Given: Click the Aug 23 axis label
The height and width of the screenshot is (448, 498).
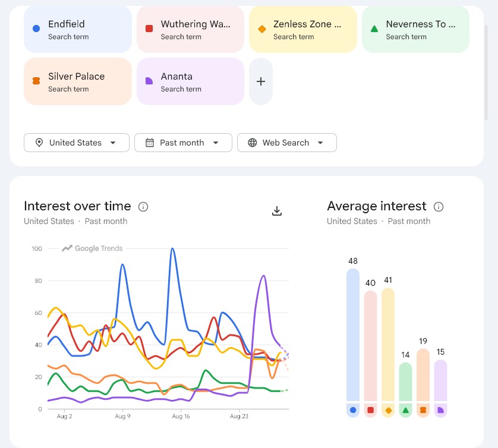Looking at the screenshot, I should pyautogui.click(x=239, y=417).
